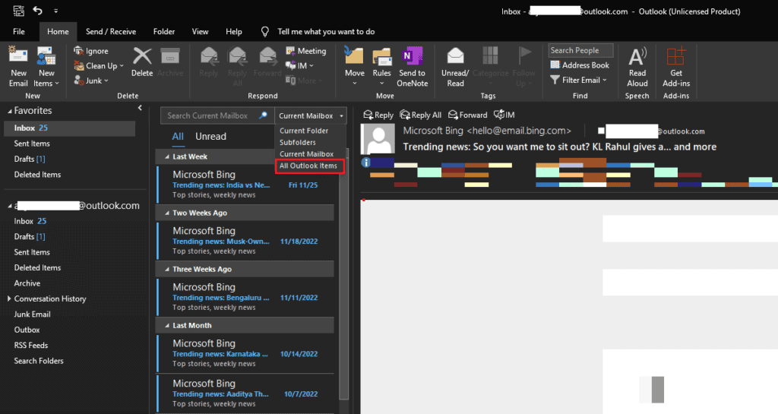Expand the Filter Email dropdown
Viewport: 778px width, 414px height.
click(x=580, y=80)
